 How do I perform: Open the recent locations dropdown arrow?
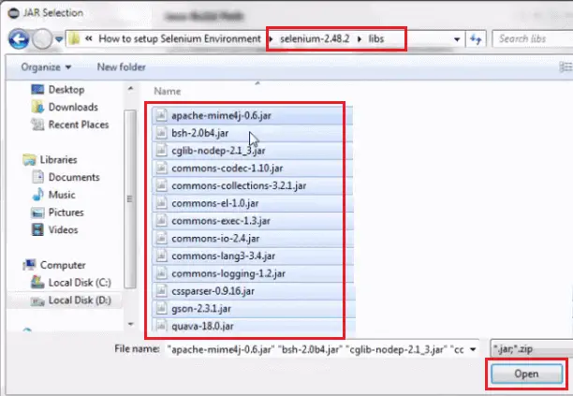click(x=59, y=38)
